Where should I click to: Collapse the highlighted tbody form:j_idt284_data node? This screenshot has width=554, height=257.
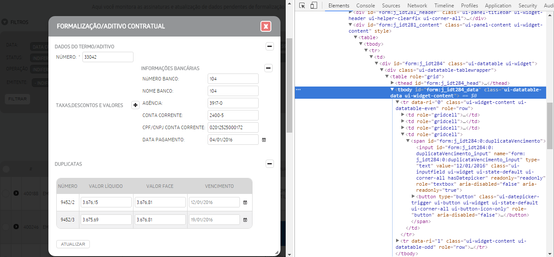pyautogui.click(x=392, y=90)
